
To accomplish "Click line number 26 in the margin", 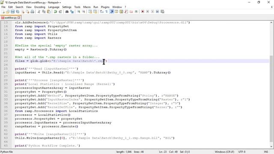I will tap(6, 72).
